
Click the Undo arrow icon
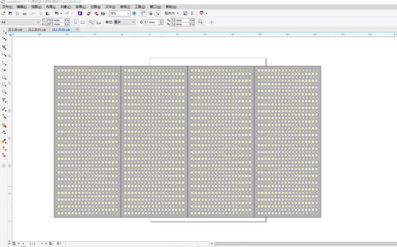(56, 14)
